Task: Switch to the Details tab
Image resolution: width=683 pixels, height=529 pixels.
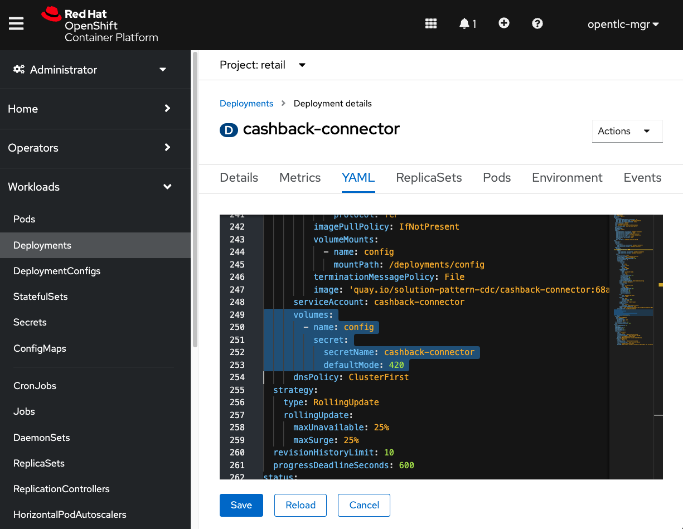Action: click(239, 178)
